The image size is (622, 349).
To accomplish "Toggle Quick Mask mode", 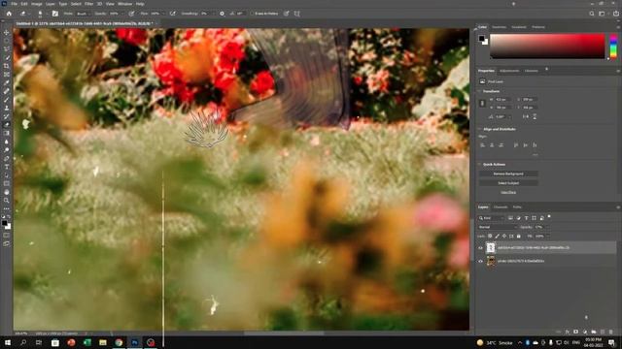I will 7,236.
